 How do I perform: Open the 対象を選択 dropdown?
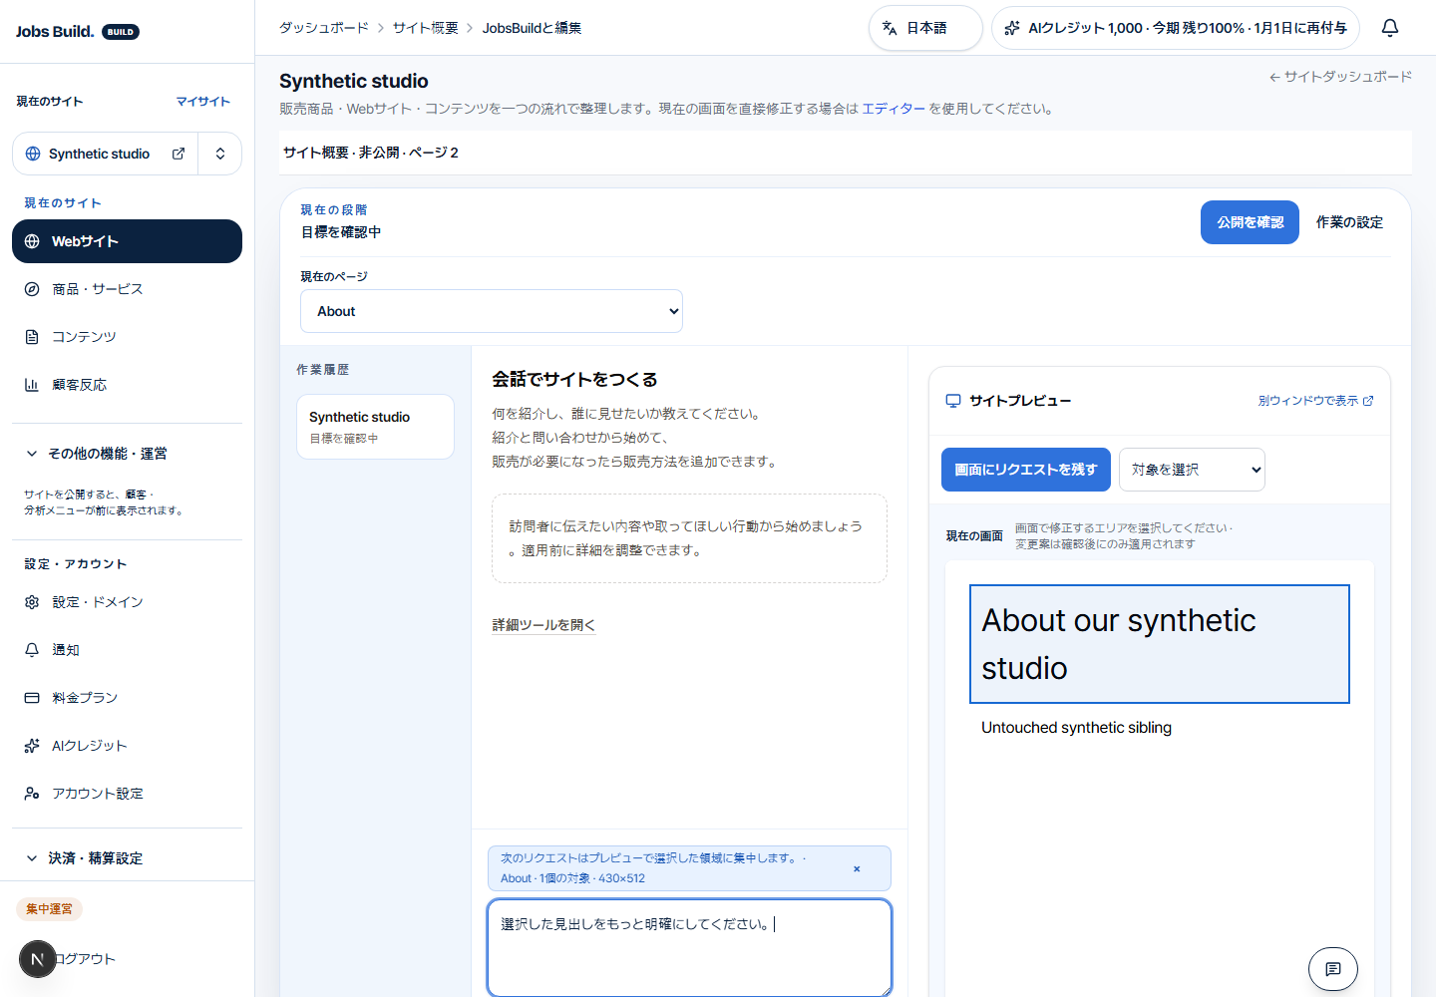coord(1192,470)
